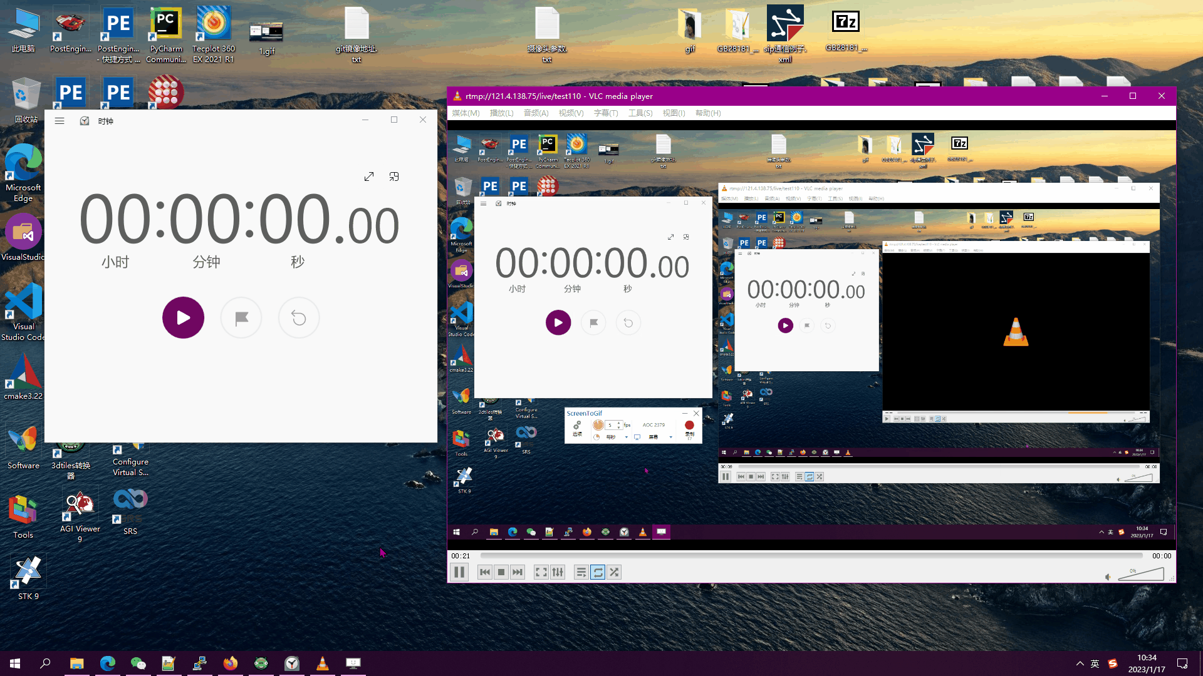
Task: Expand stopwatch to full view
Action: click(369, 177)
